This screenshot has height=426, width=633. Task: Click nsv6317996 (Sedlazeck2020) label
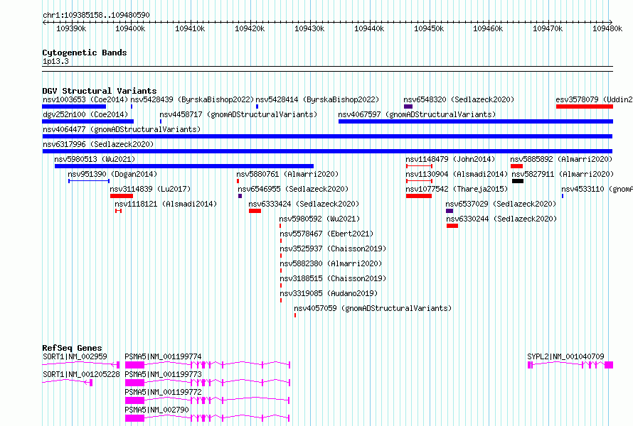click(98, 144)
